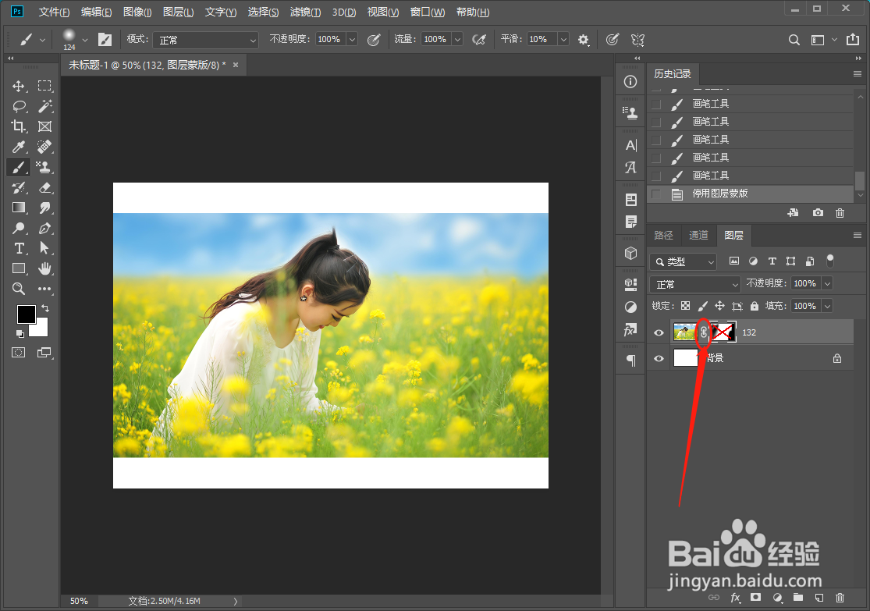Expand layer 填充 dropdown arrow
Screen dimensions: 870x611
tap(827, 306)
